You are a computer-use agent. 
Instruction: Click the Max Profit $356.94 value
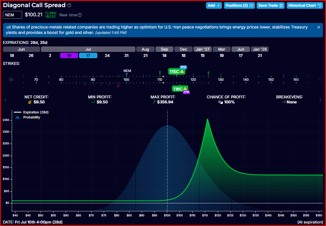165,102
